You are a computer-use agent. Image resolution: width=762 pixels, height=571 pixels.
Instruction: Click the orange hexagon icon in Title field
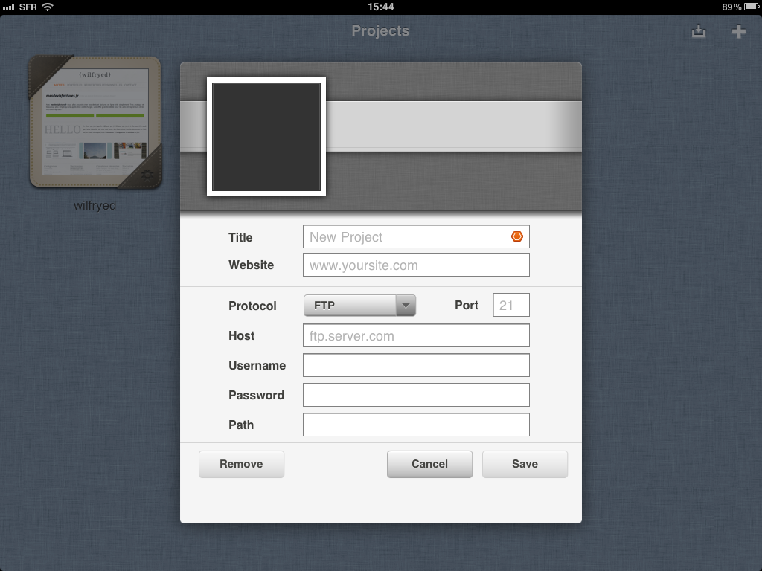(x=517, y=237)
